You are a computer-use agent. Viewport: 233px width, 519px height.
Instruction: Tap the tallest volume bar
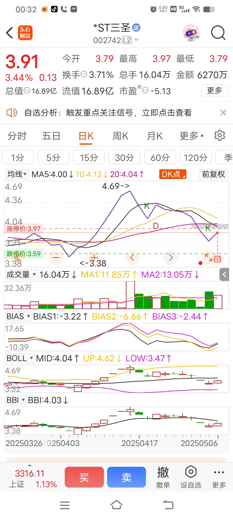(x=130, y=295)
